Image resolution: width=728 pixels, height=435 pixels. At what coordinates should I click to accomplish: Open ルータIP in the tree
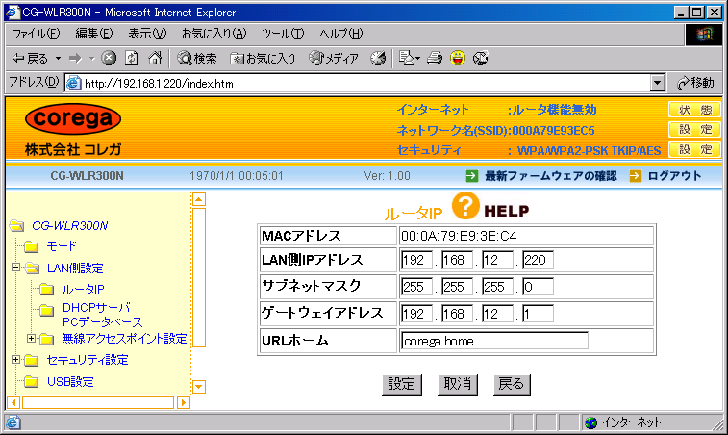point(83,290)
